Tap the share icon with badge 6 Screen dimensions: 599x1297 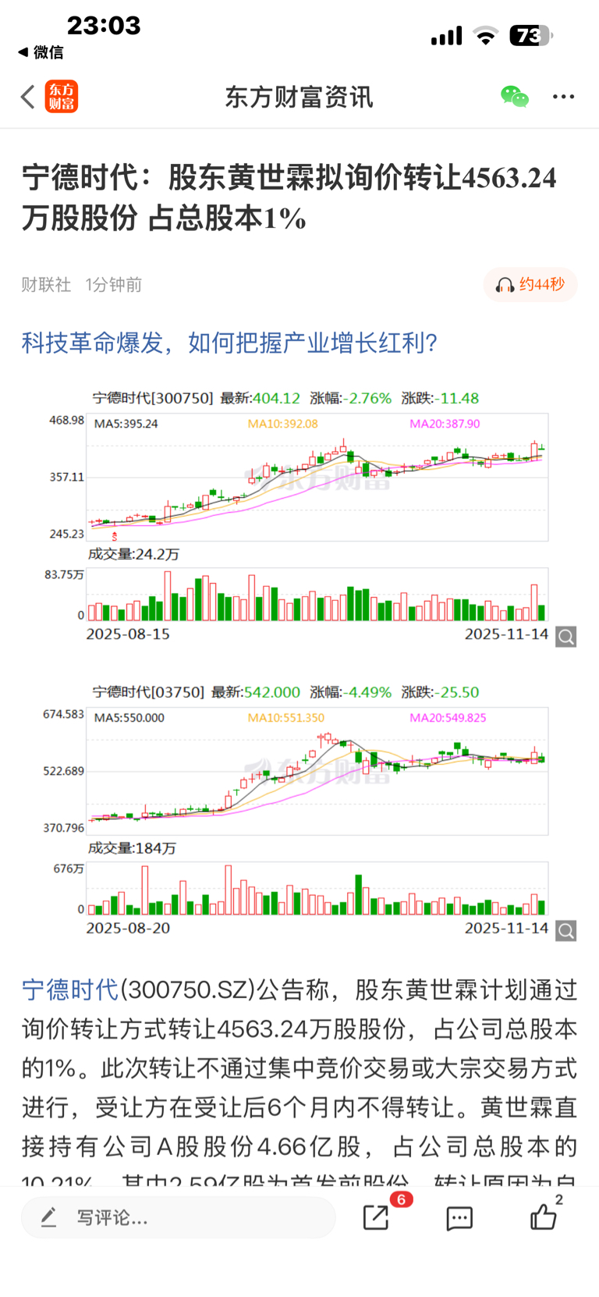pos(377,1217)
